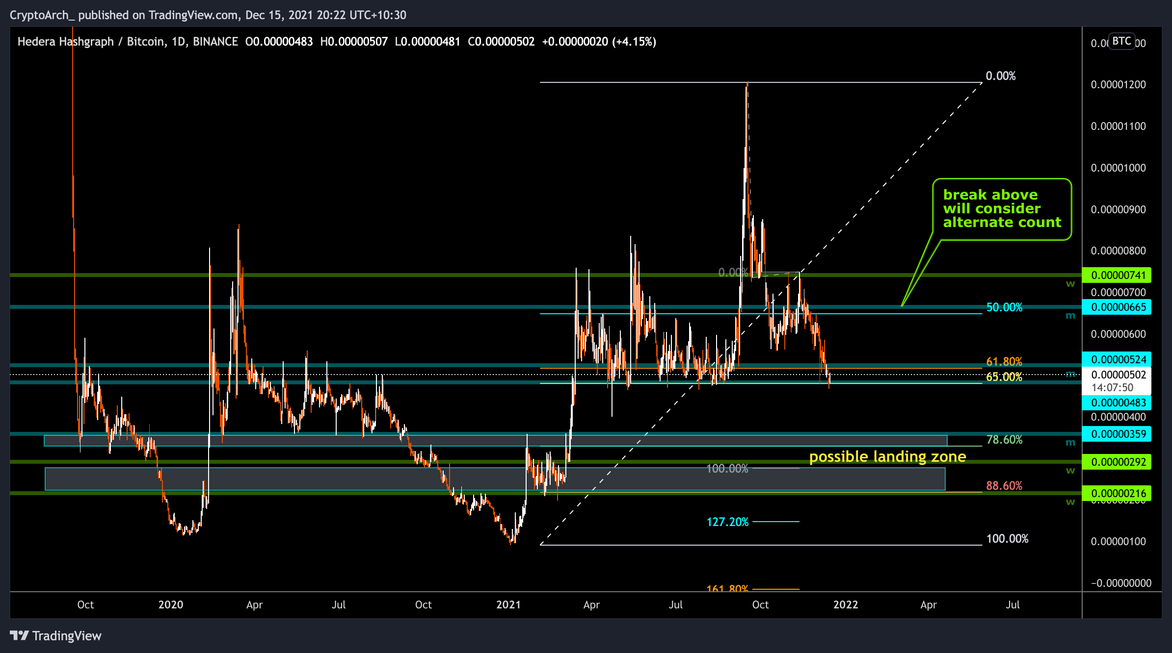The width and height of the screenshot is (1172, 653).
Task: Click the cyan 0.00000483 price label
Action: click(x=1117, y=402)
